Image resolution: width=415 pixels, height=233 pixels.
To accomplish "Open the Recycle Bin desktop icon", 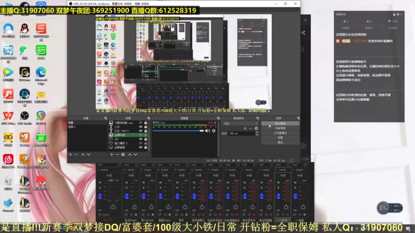I will (8, 181).
